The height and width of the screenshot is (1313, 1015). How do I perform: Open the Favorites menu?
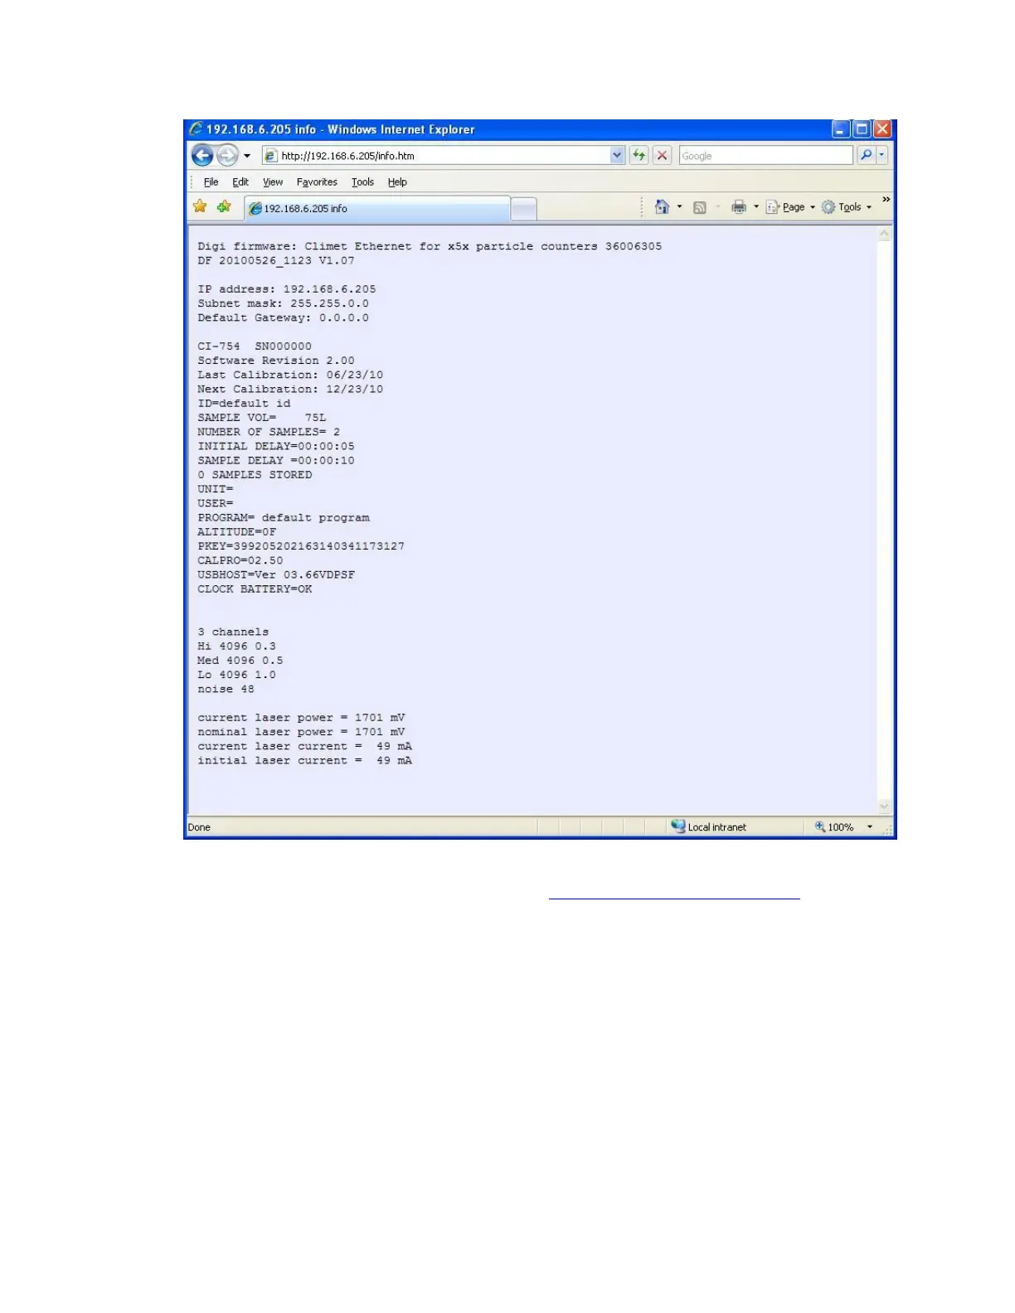(317, 182)
